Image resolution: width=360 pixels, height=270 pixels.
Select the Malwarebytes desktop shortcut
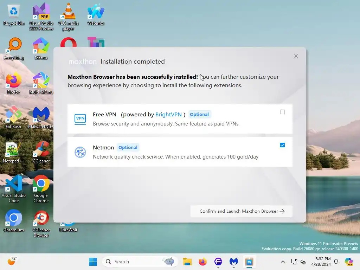[41, 118]
